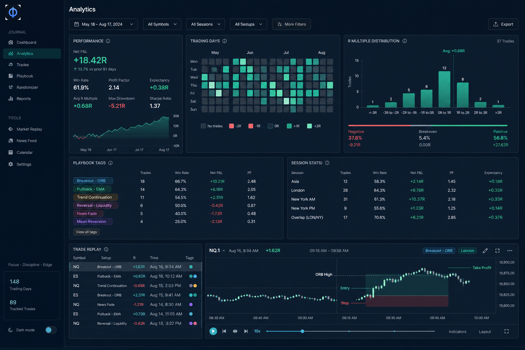
Task: Click the Trade Replay info icon
Action: coord(106,250)
